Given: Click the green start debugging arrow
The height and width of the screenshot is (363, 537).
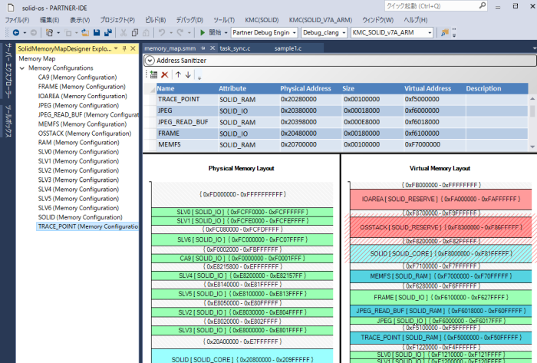Looking at the screenshot, I should pyautogui.click(x=203, y=33).
